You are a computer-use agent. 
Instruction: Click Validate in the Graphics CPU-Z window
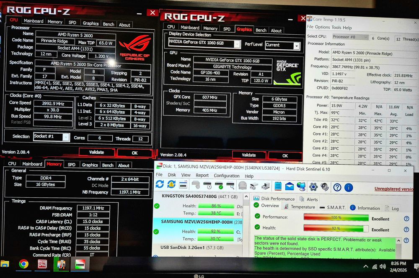coord(249,155)
